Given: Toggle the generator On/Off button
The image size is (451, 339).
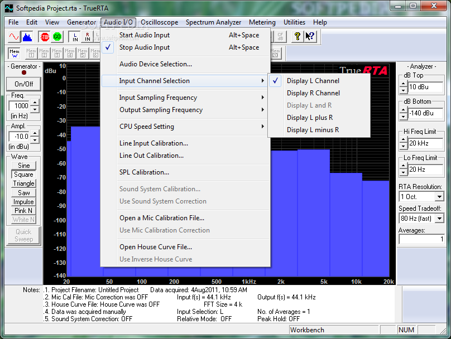Looking at the screenshot, I should (24, 84).
